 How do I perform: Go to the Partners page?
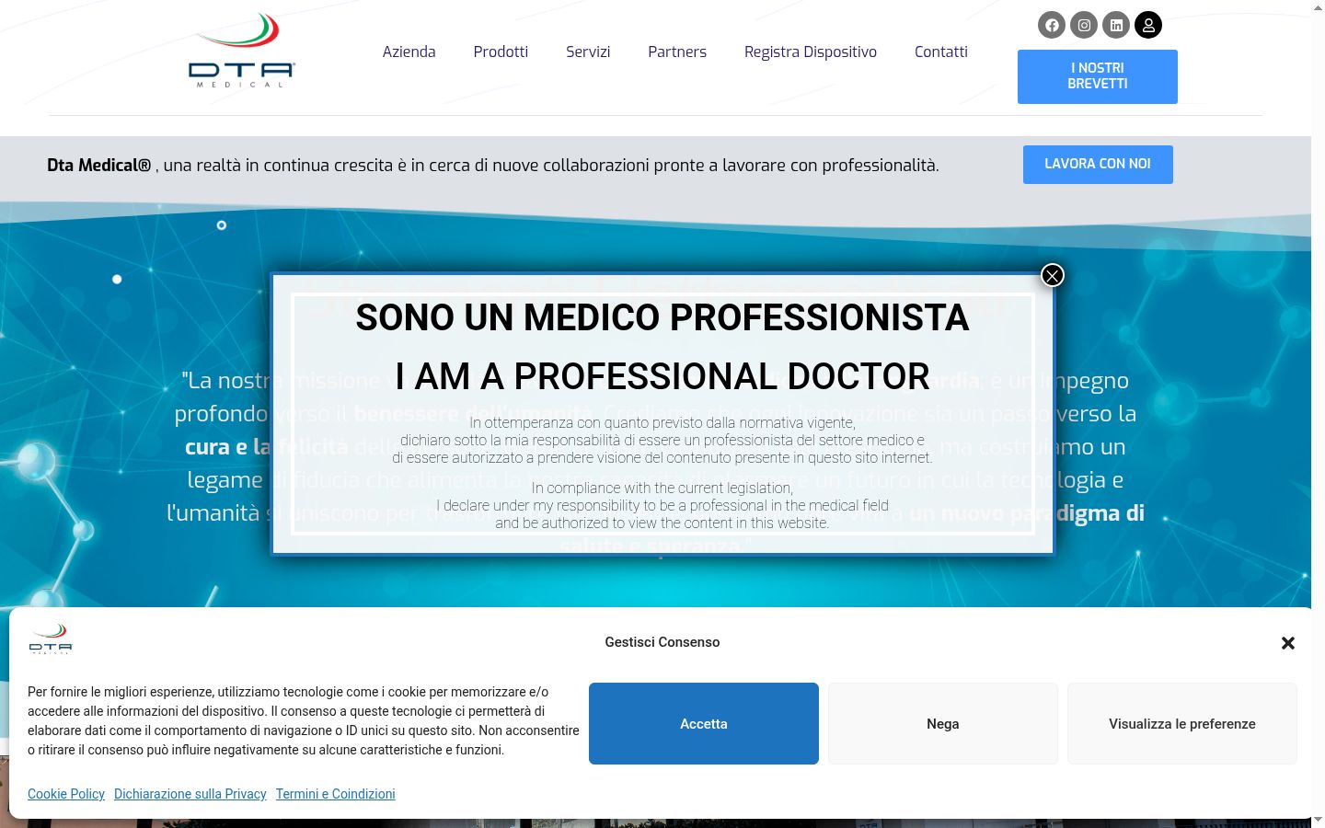(677, 52)
